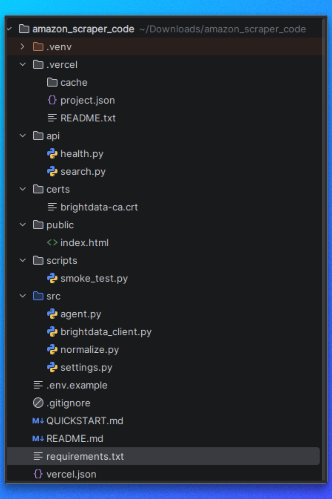Open the normalize.py file
Viewport: 332px width, 499px height.
tap(89, 350)
